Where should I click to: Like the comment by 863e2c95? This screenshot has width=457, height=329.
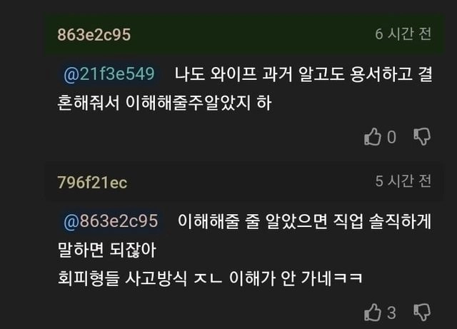pyautogui.click(x=373, y=136)
